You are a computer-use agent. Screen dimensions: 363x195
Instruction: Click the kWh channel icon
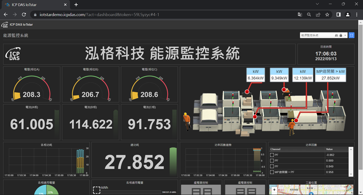(97, 190)
